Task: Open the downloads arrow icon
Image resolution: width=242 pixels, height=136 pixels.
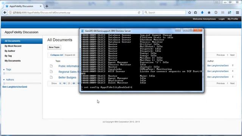Action: coord(202,12)
